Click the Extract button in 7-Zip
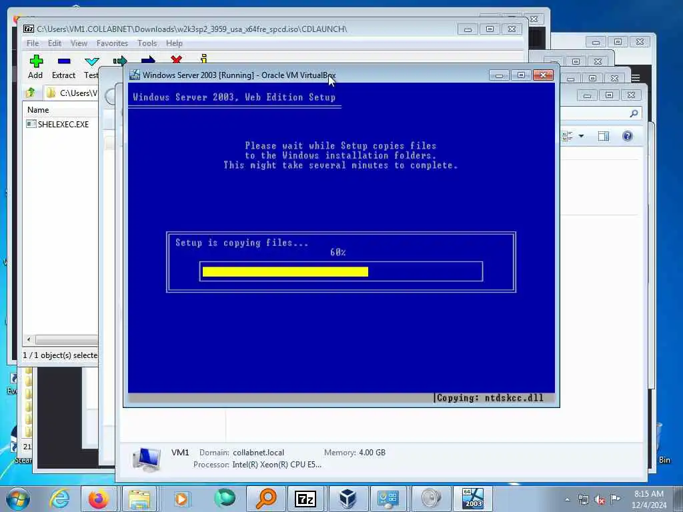The image size is (683, 512). click(63, 66)
